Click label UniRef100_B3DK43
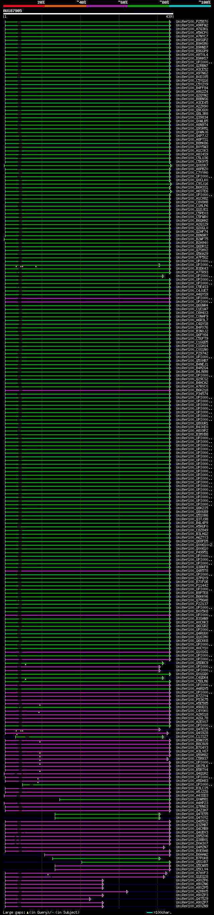This screenshot has width=214, height=915. tap(192, 268)
